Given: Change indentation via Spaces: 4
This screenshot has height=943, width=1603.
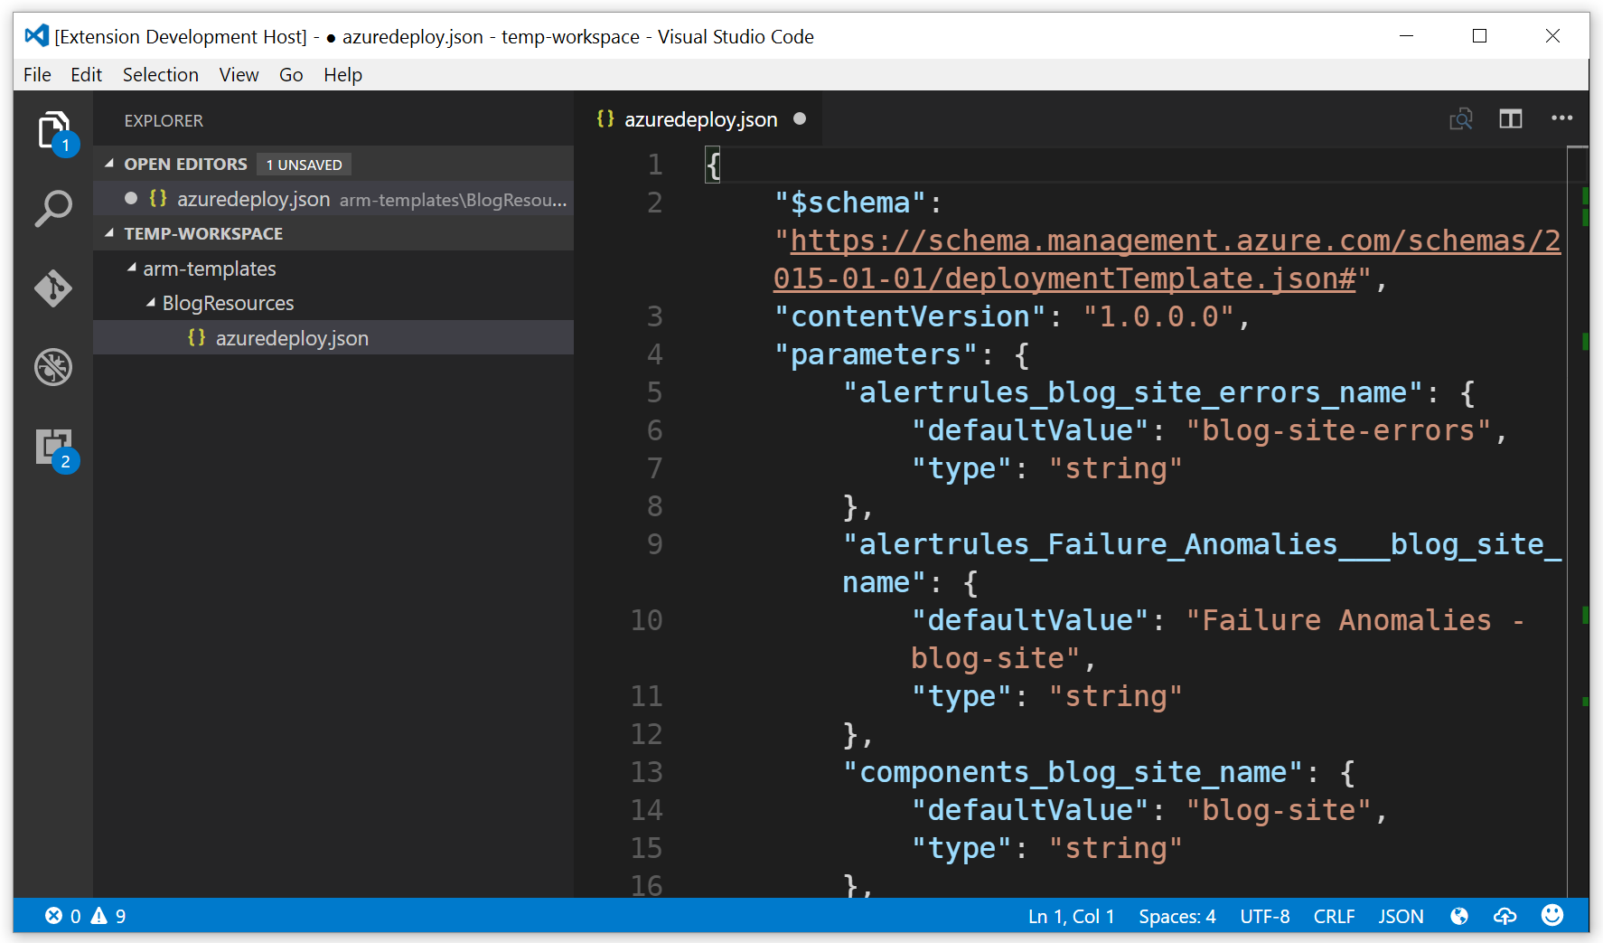Looking at the screenshot, I should point(1176,916).
